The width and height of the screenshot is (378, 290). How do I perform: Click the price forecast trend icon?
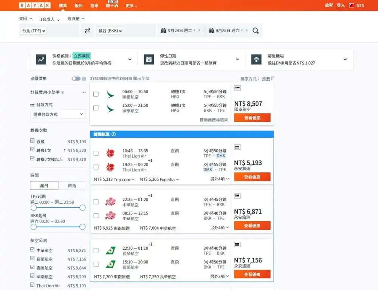(x=41, y=59)
